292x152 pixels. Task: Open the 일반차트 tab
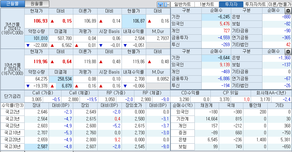[x=183, y=4]
